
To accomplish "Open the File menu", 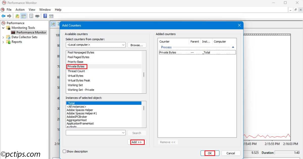I will pyautogui.click(x=9, y=10).
